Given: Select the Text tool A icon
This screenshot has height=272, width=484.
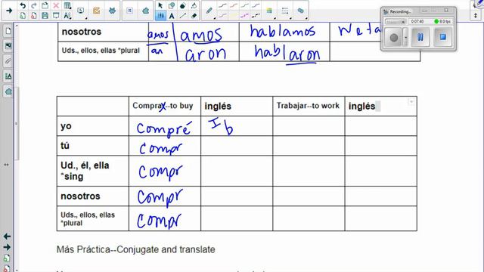Looking at the screenshot, I should point(172,15).
